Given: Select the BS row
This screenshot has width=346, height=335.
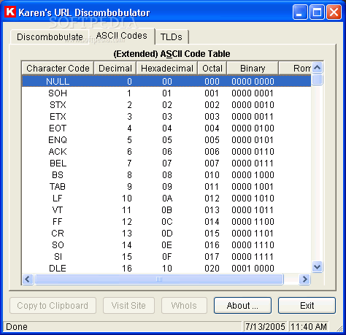Looking at the screenshot, I should point(166,174).
